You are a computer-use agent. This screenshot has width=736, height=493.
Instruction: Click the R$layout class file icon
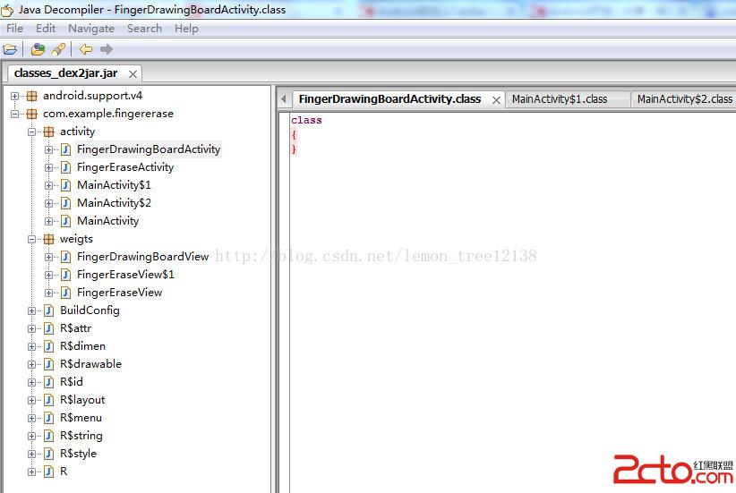(x=49, y=400)
